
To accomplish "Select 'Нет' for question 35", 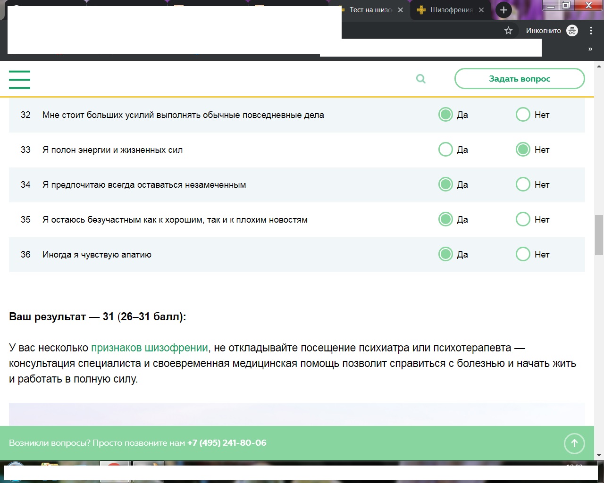I will (523, 219).
